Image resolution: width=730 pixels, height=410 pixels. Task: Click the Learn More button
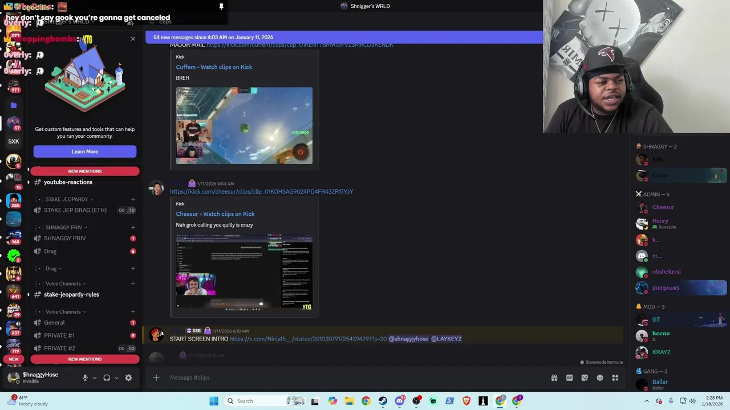click(x=85, y=151)
